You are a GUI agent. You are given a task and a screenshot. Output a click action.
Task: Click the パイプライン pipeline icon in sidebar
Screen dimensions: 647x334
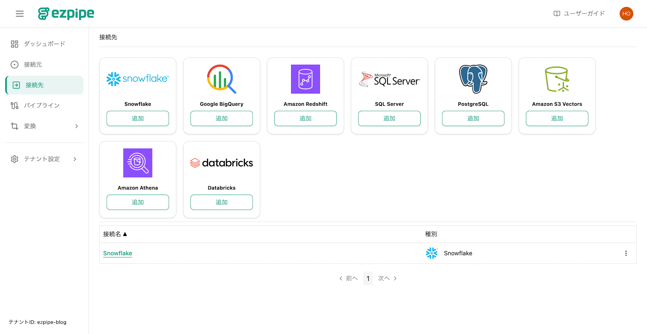pos(15,105)
